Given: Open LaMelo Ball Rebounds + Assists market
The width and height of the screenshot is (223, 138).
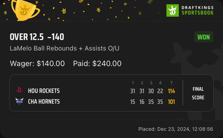Looking at the screenshot, I should 65,48.
